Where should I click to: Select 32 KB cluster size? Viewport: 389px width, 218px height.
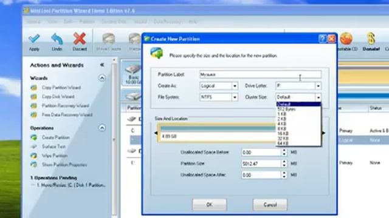[298, 139]
